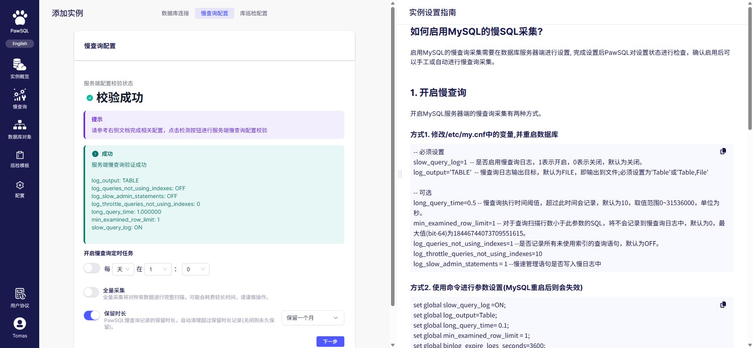Click the panel splitter handle
The height and width of the screenshot is (348, 753).
pyautogui.click(x=400, y=174)
